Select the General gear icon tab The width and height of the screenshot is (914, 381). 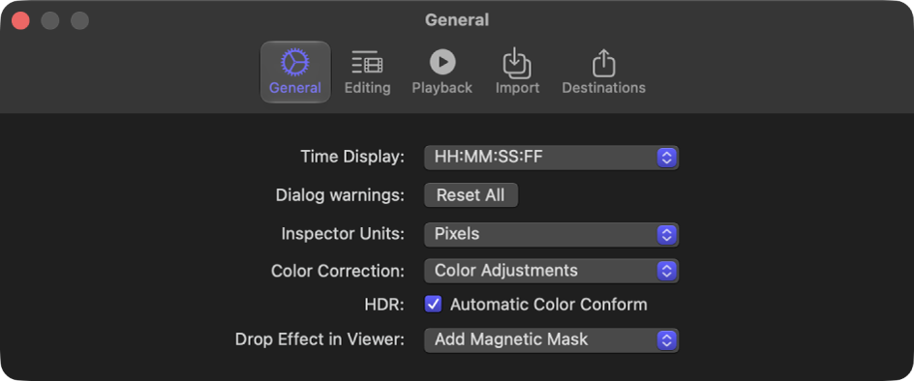pos(295,72)
